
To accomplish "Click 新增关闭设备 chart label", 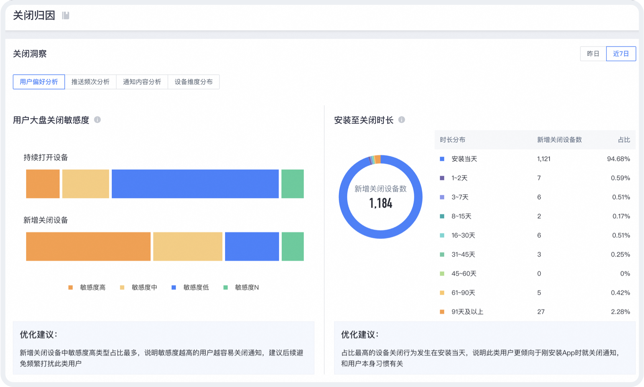I will [x=46, y=220].
